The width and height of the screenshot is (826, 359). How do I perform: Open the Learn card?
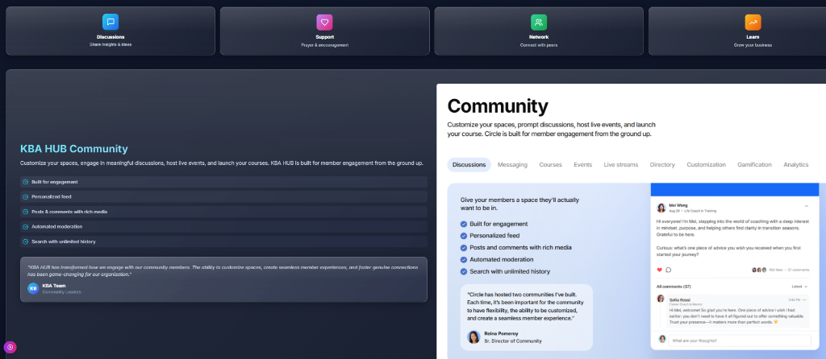(x=737, y=31)
